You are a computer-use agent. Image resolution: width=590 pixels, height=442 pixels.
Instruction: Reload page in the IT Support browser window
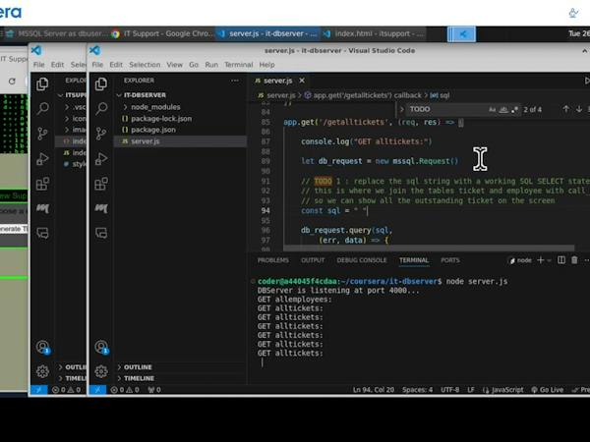point(12,82)
